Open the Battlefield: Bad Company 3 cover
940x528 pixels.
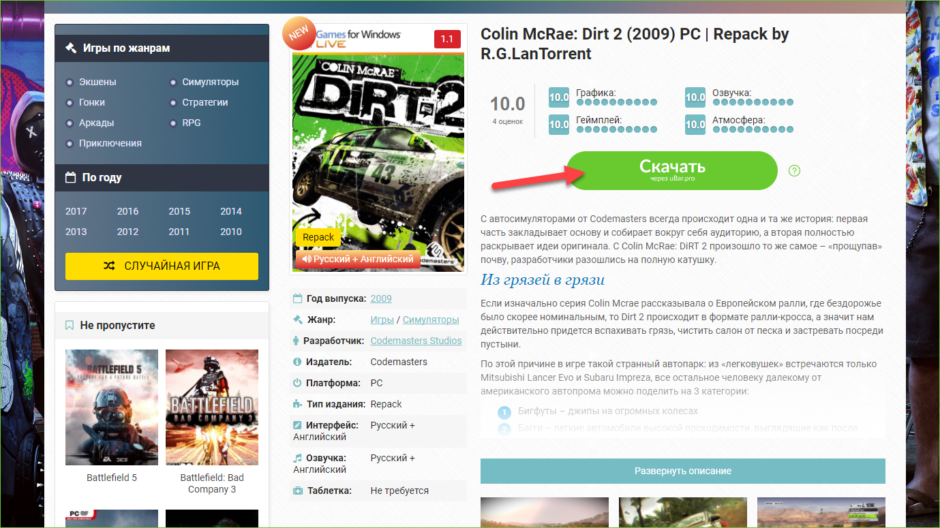point(212,407)
